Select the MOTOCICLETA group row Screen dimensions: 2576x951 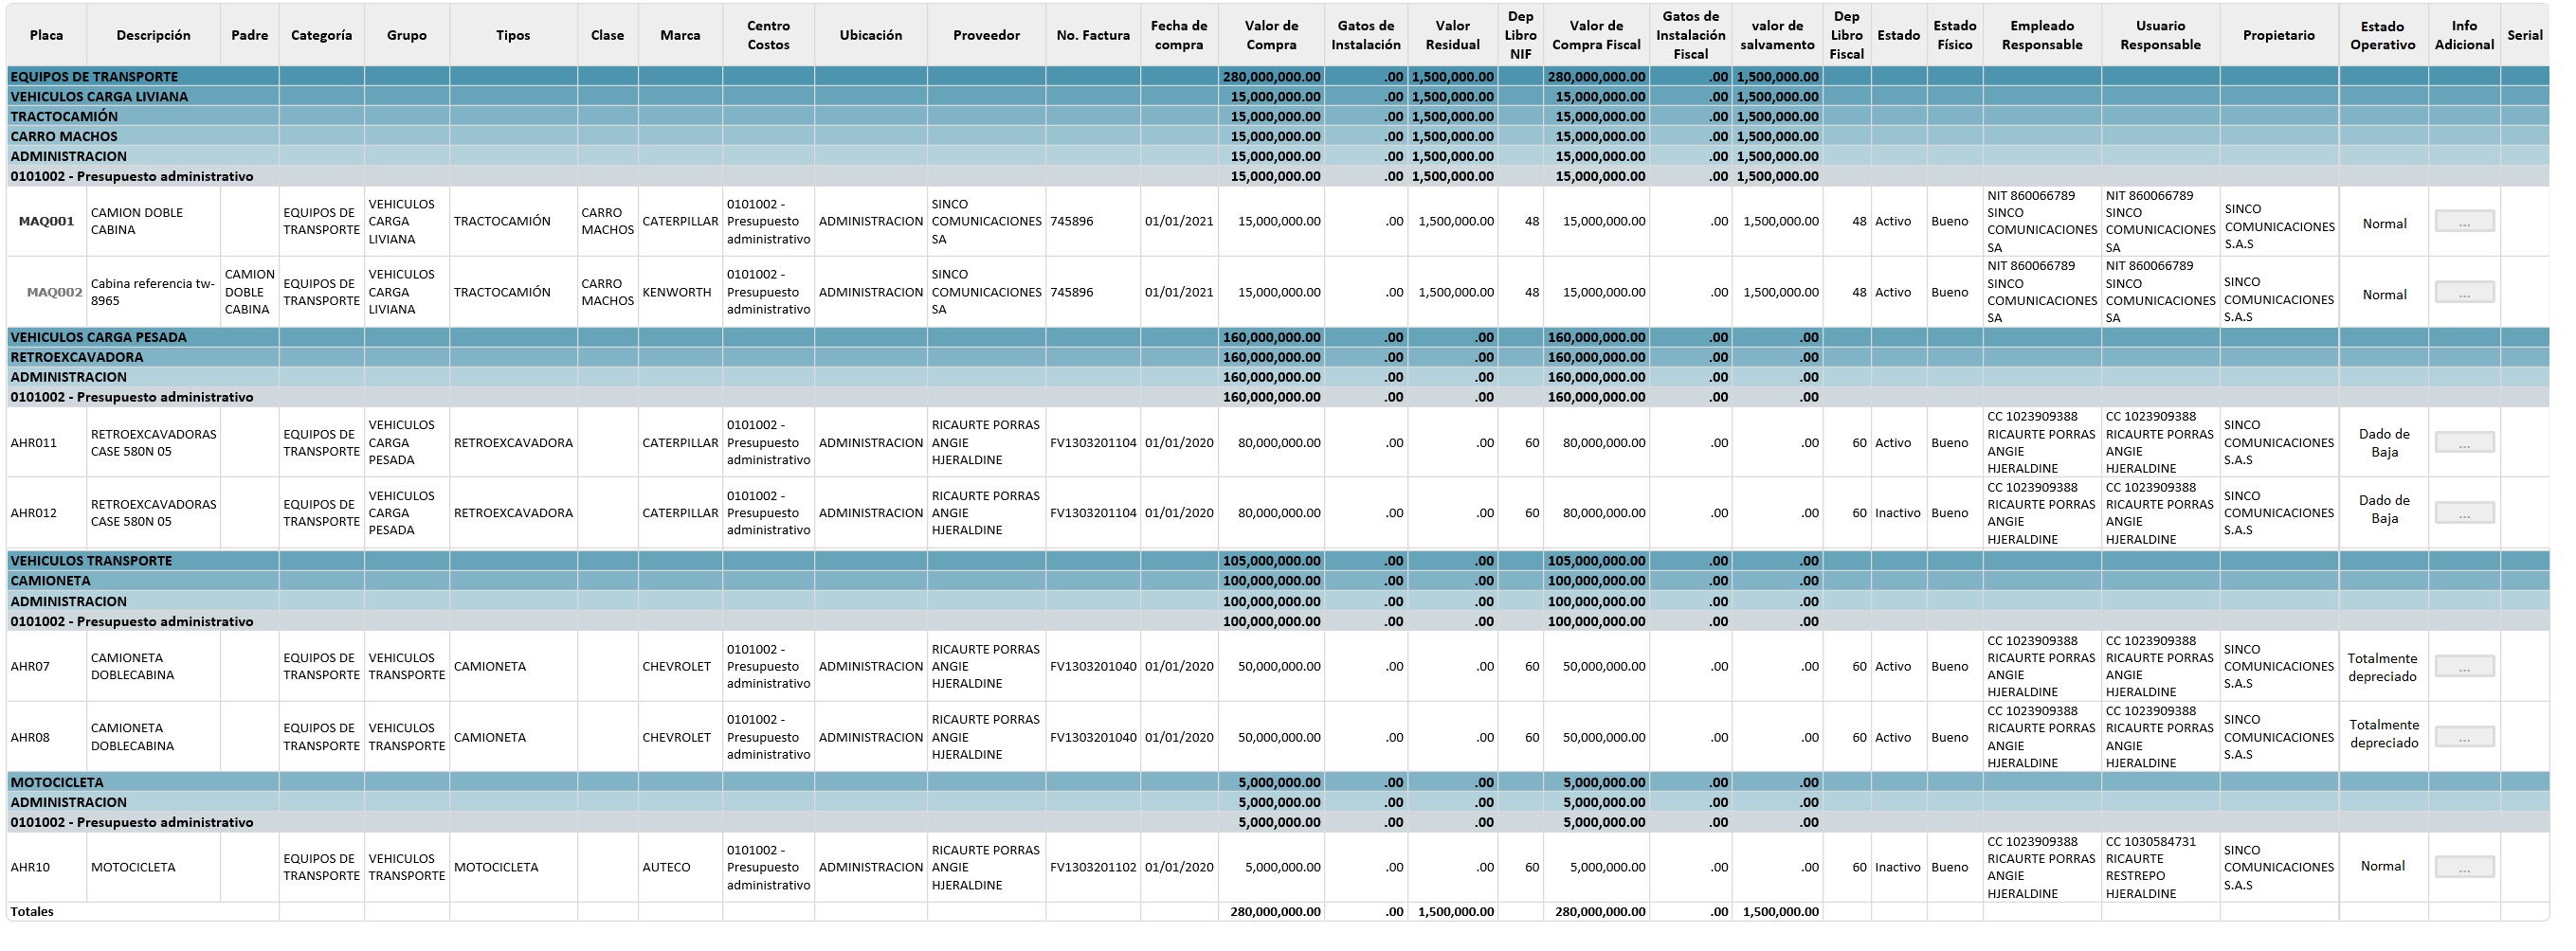coord(1278,783)
